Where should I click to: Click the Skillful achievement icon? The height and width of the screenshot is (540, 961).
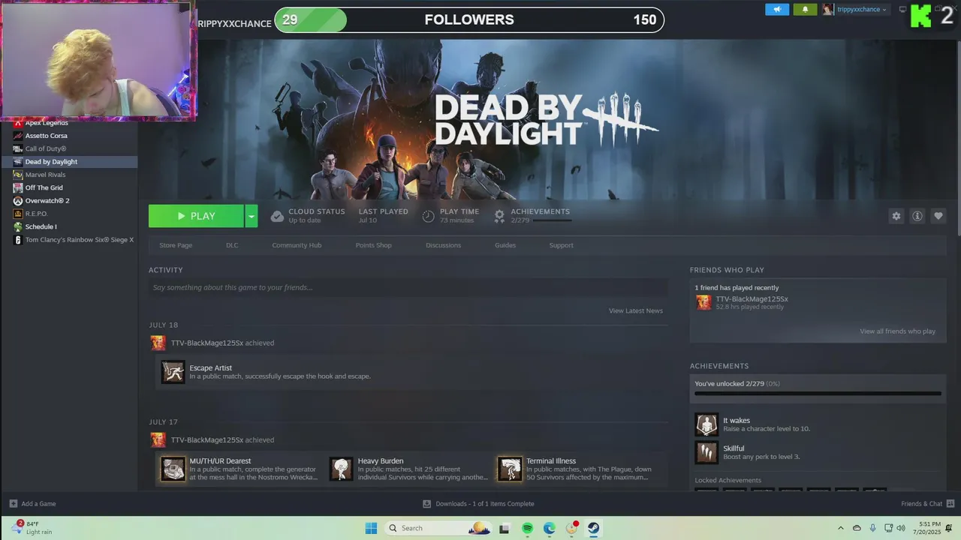(x=706, y=452)
